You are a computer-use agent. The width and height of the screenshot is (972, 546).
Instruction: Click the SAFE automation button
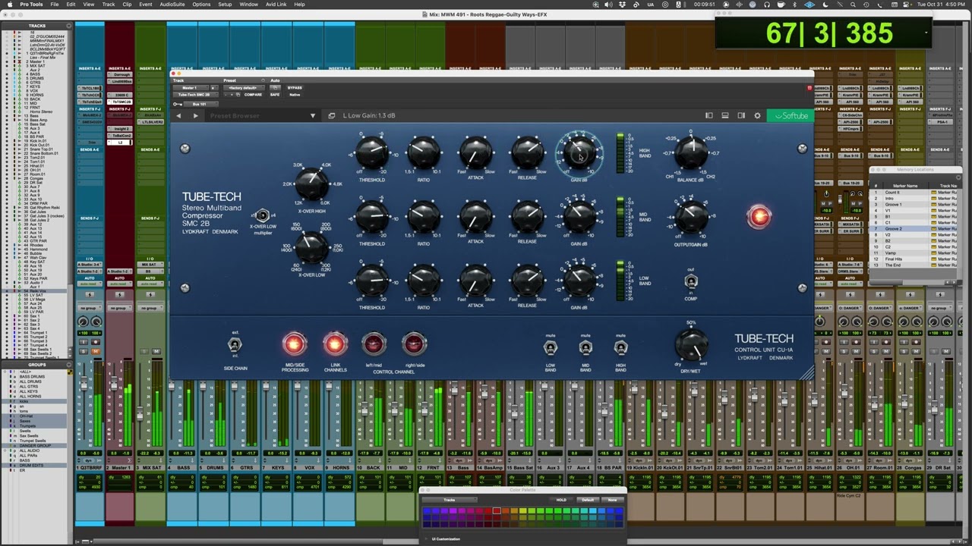tap(274, 95)
